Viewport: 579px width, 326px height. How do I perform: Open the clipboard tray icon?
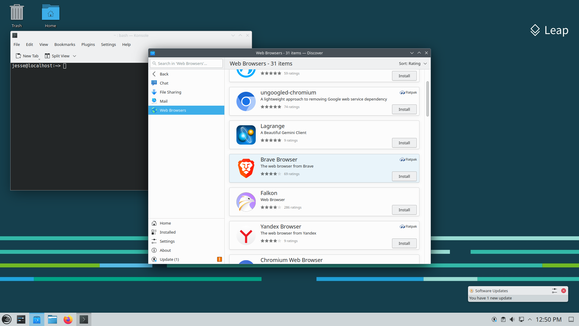[503, 319]
